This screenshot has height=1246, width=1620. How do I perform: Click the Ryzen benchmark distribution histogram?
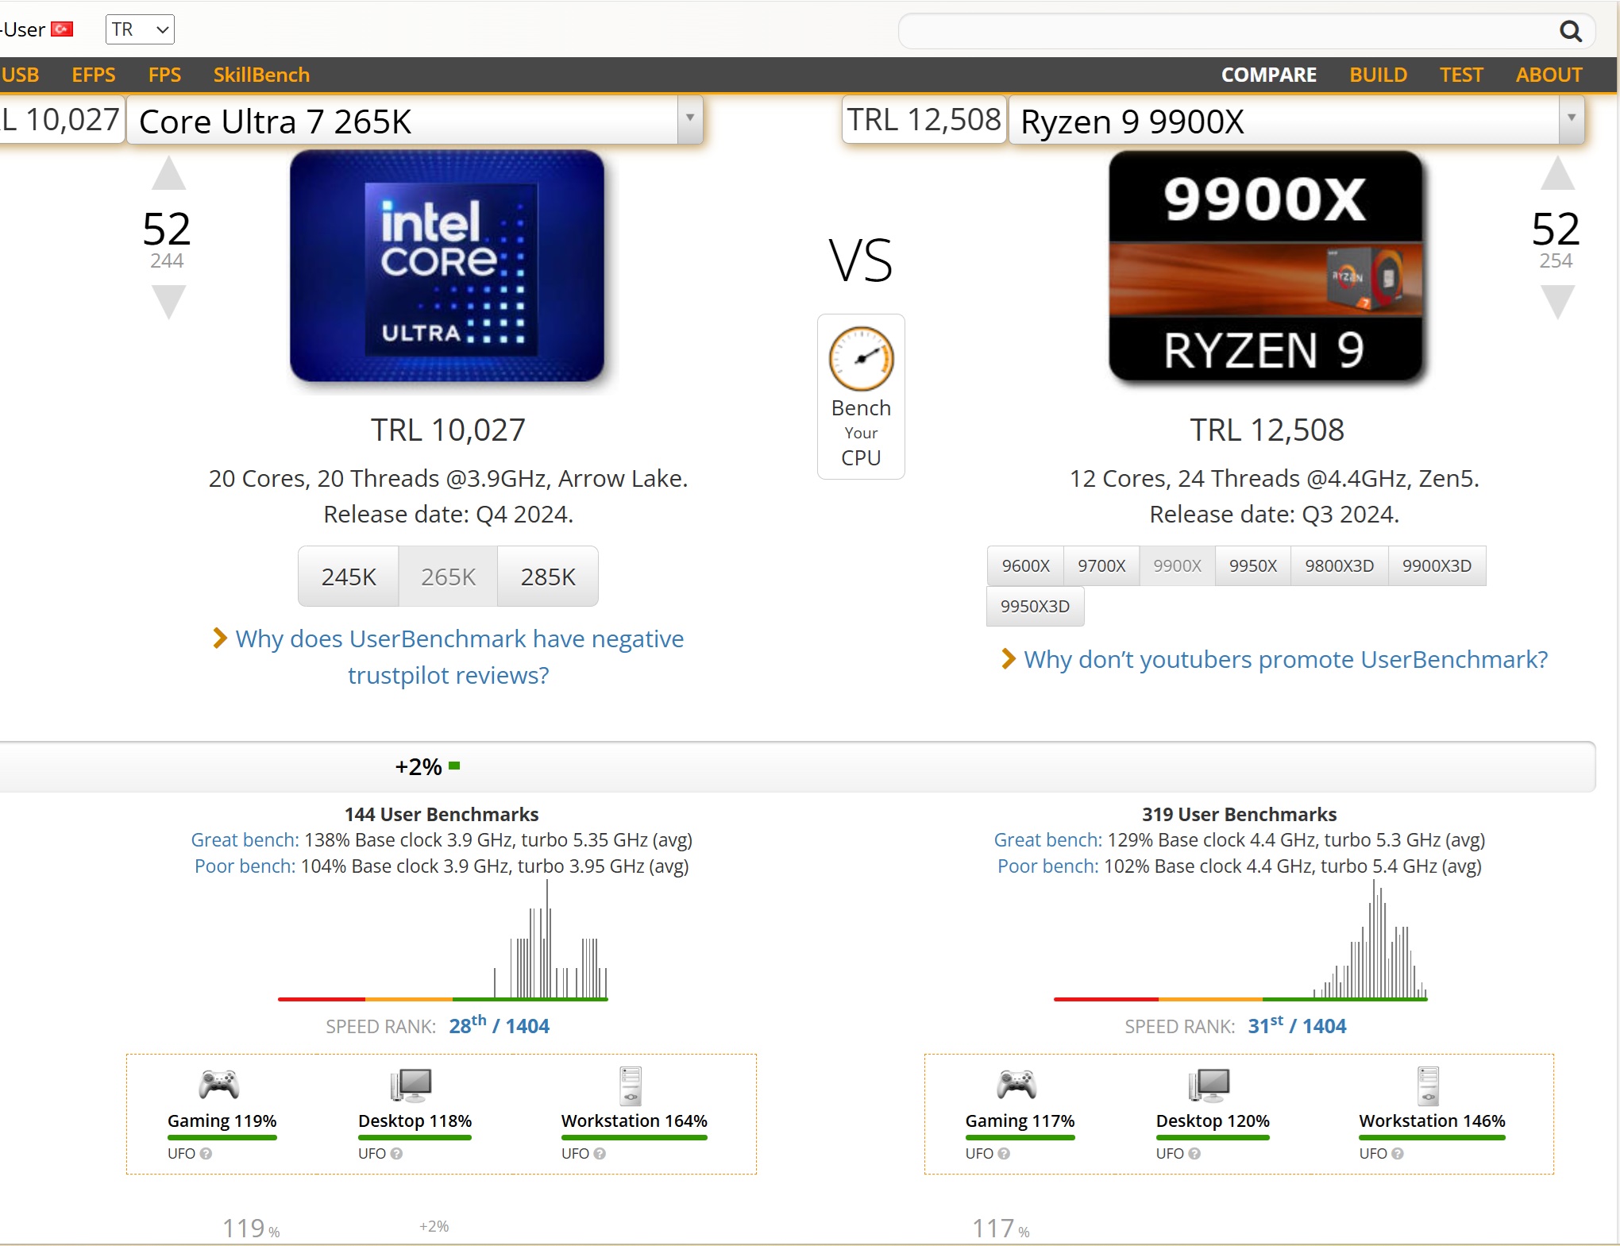(x=1240, y=940)
